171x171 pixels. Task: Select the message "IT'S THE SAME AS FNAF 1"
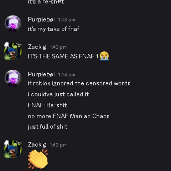click(x=63, y=56)
